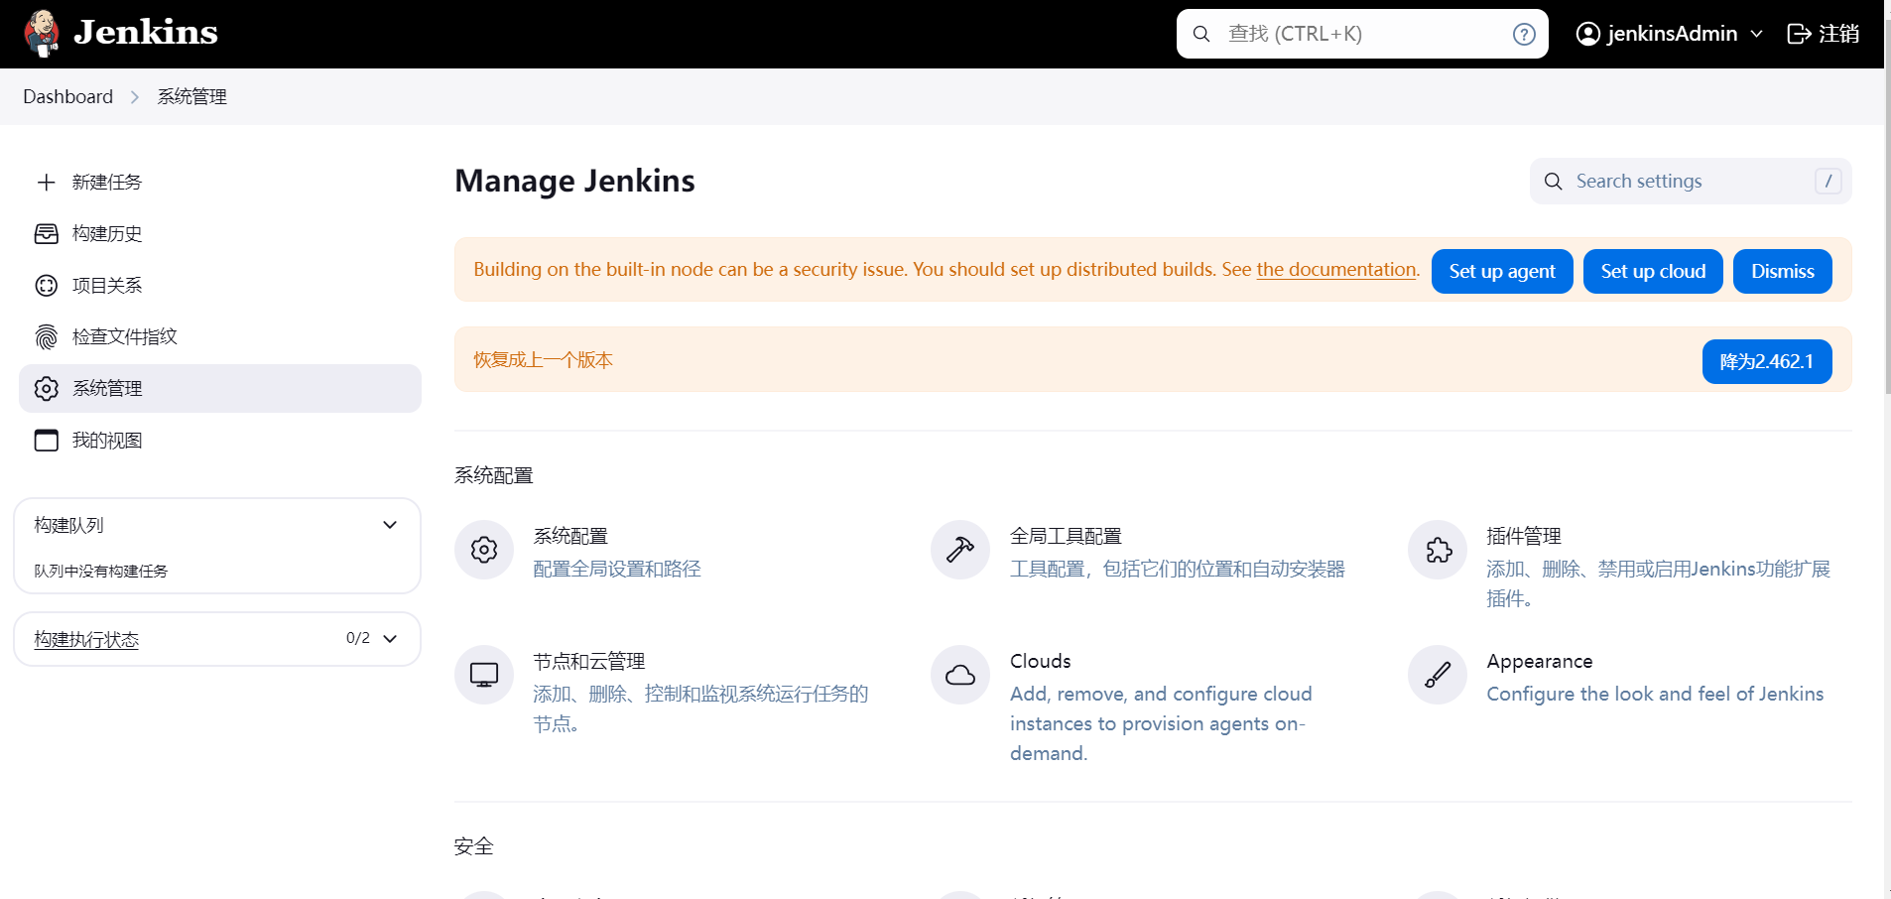Focus the Search settings input field
Viewport: 1891px width, 899px height.
pos(1691,181)
